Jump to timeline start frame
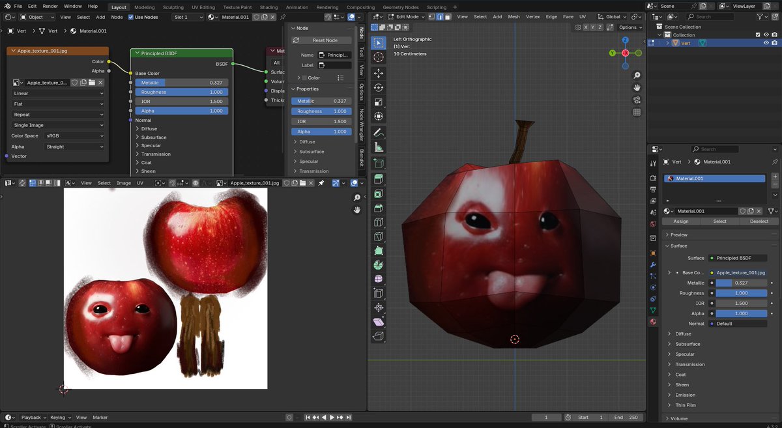782x428 pixels. [x=308, y=417]
